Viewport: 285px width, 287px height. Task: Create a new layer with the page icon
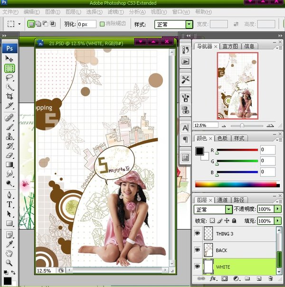point(259,279)
